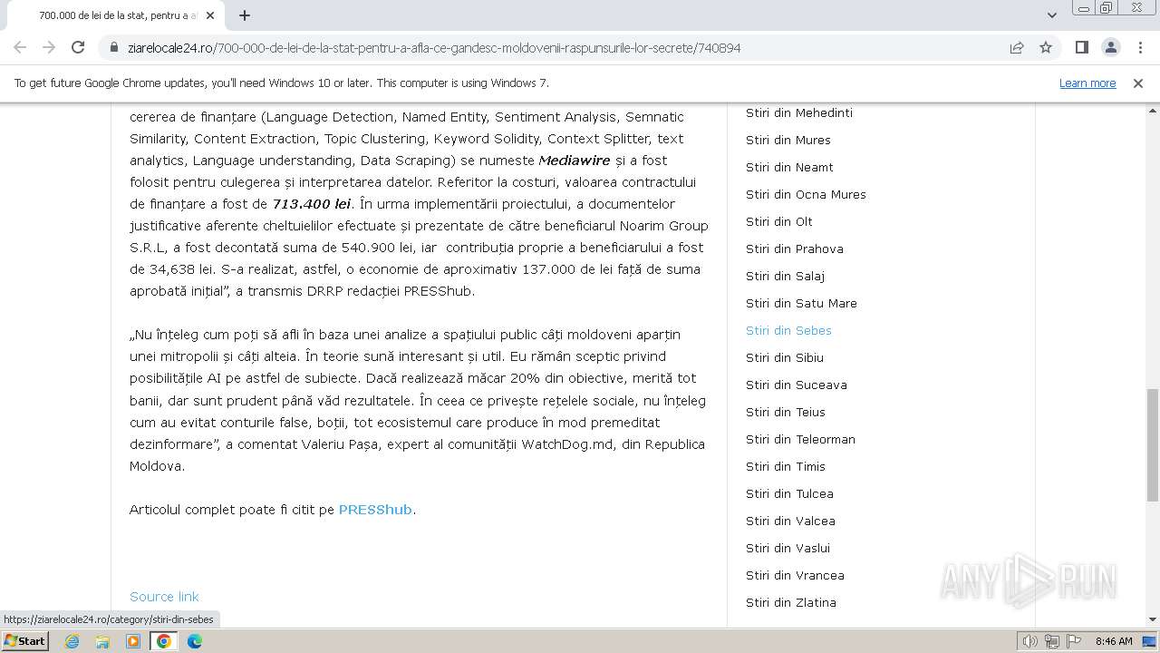Open network status in system tray

point(1052,641)
